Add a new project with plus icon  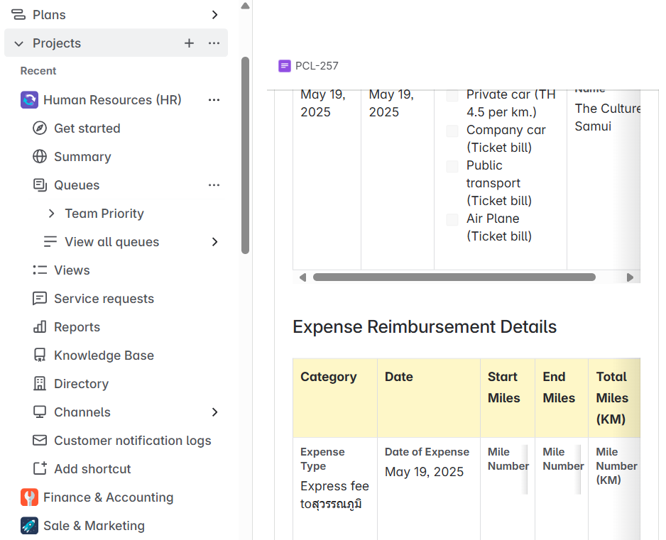click(189, 43)
